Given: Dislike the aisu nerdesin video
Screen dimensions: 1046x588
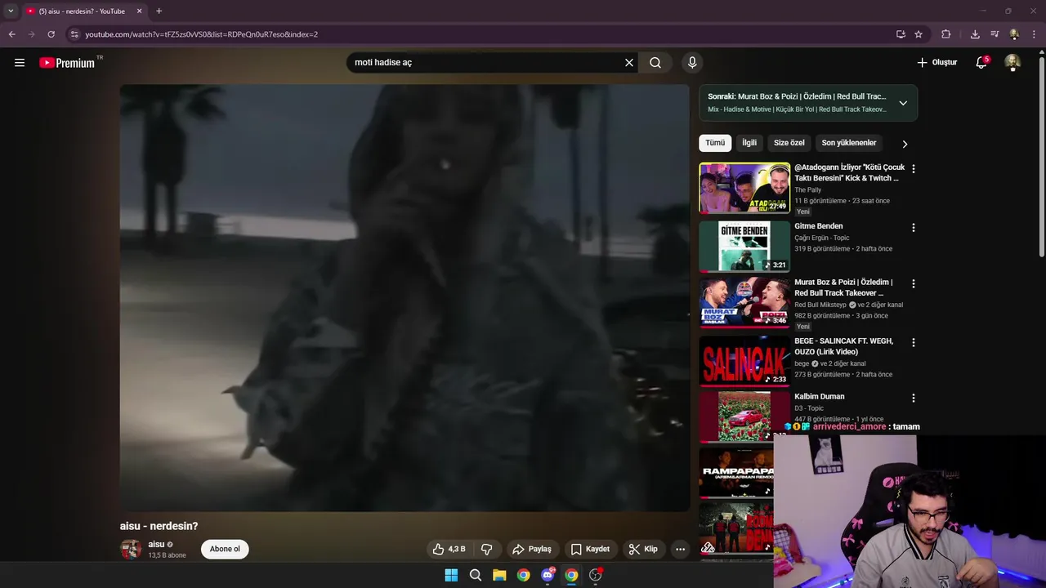Looking at the screenshot, I should point(486,549).
